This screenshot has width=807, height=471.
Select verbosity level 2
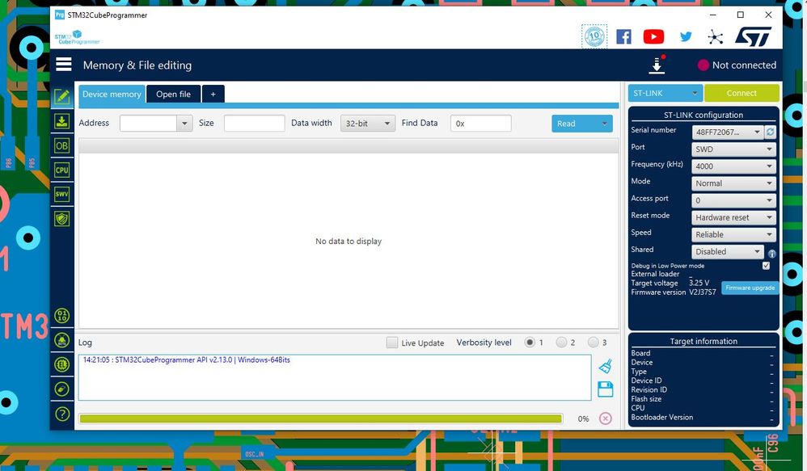coord(561,342)
